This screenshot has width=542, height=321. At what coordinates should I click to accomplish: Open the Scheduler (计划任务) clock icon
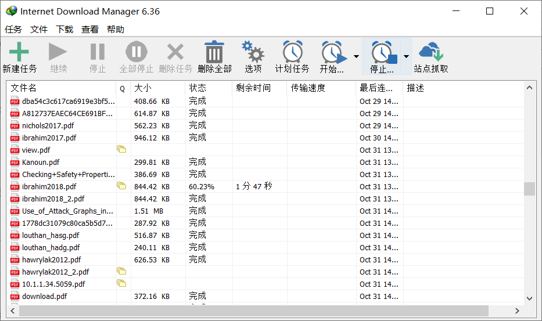coord(292,52)
